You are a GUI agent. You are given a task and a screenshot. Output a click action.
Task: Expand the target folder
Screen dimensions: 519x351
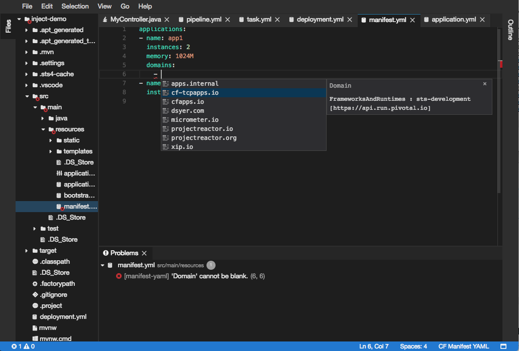pos(27,250)
